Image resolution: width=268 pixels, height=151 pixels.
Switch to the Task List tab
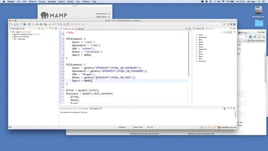(210, 29)
